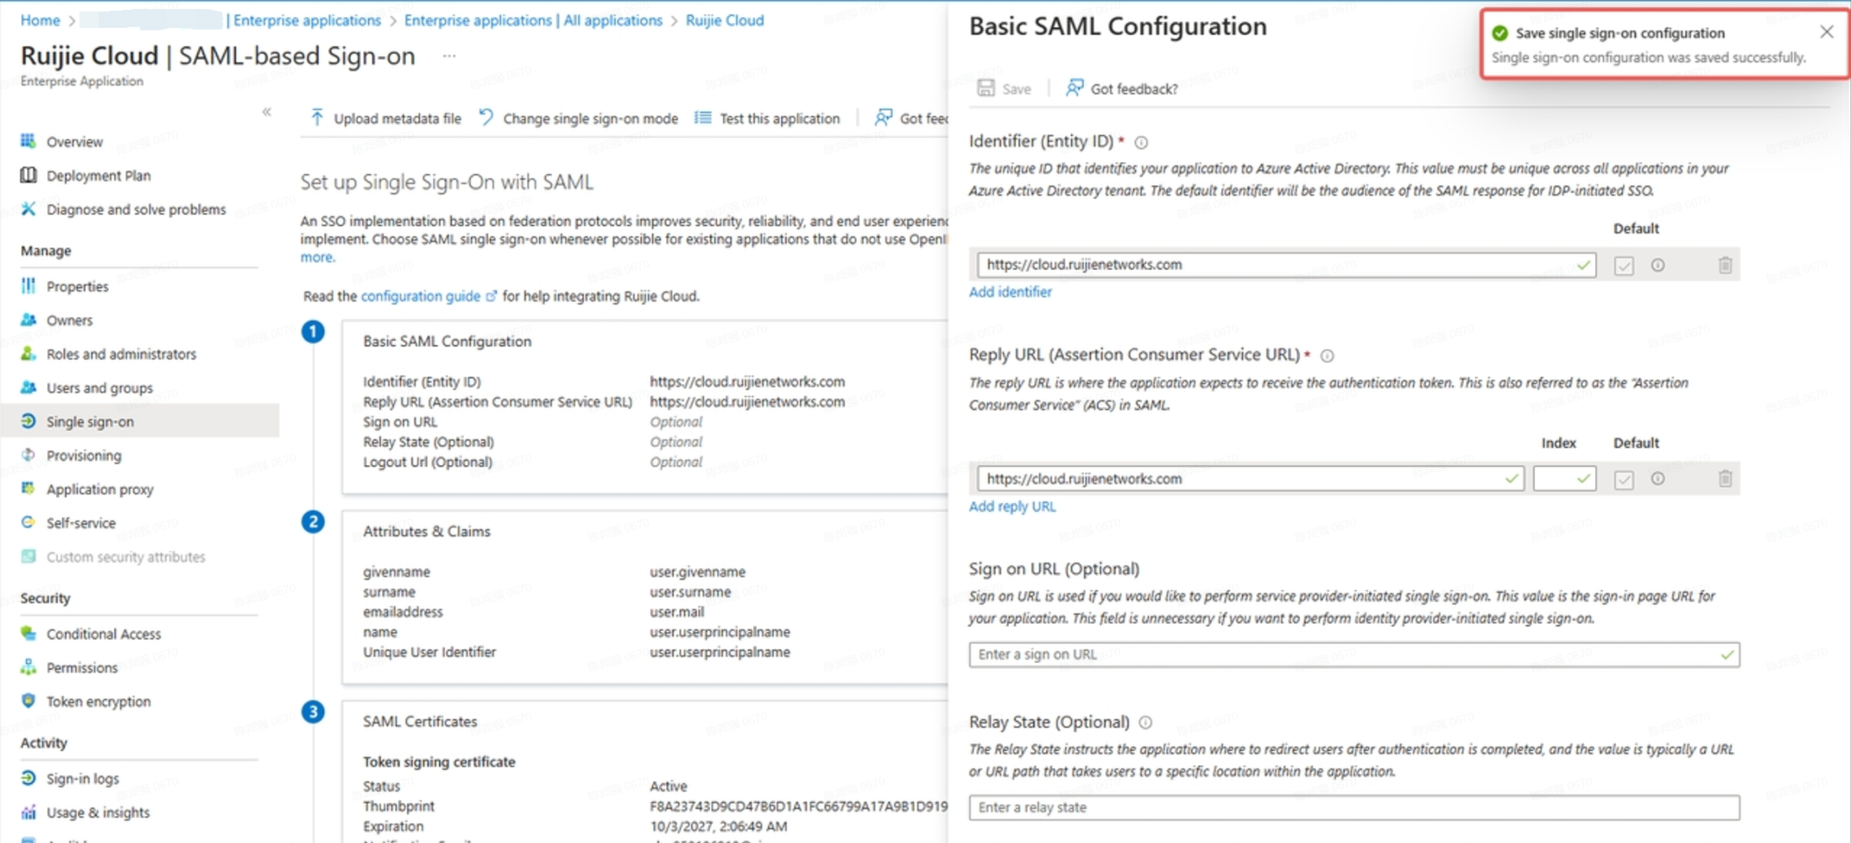
Task: Click the Add reply URL link
Action: (x=1012, y=507)
